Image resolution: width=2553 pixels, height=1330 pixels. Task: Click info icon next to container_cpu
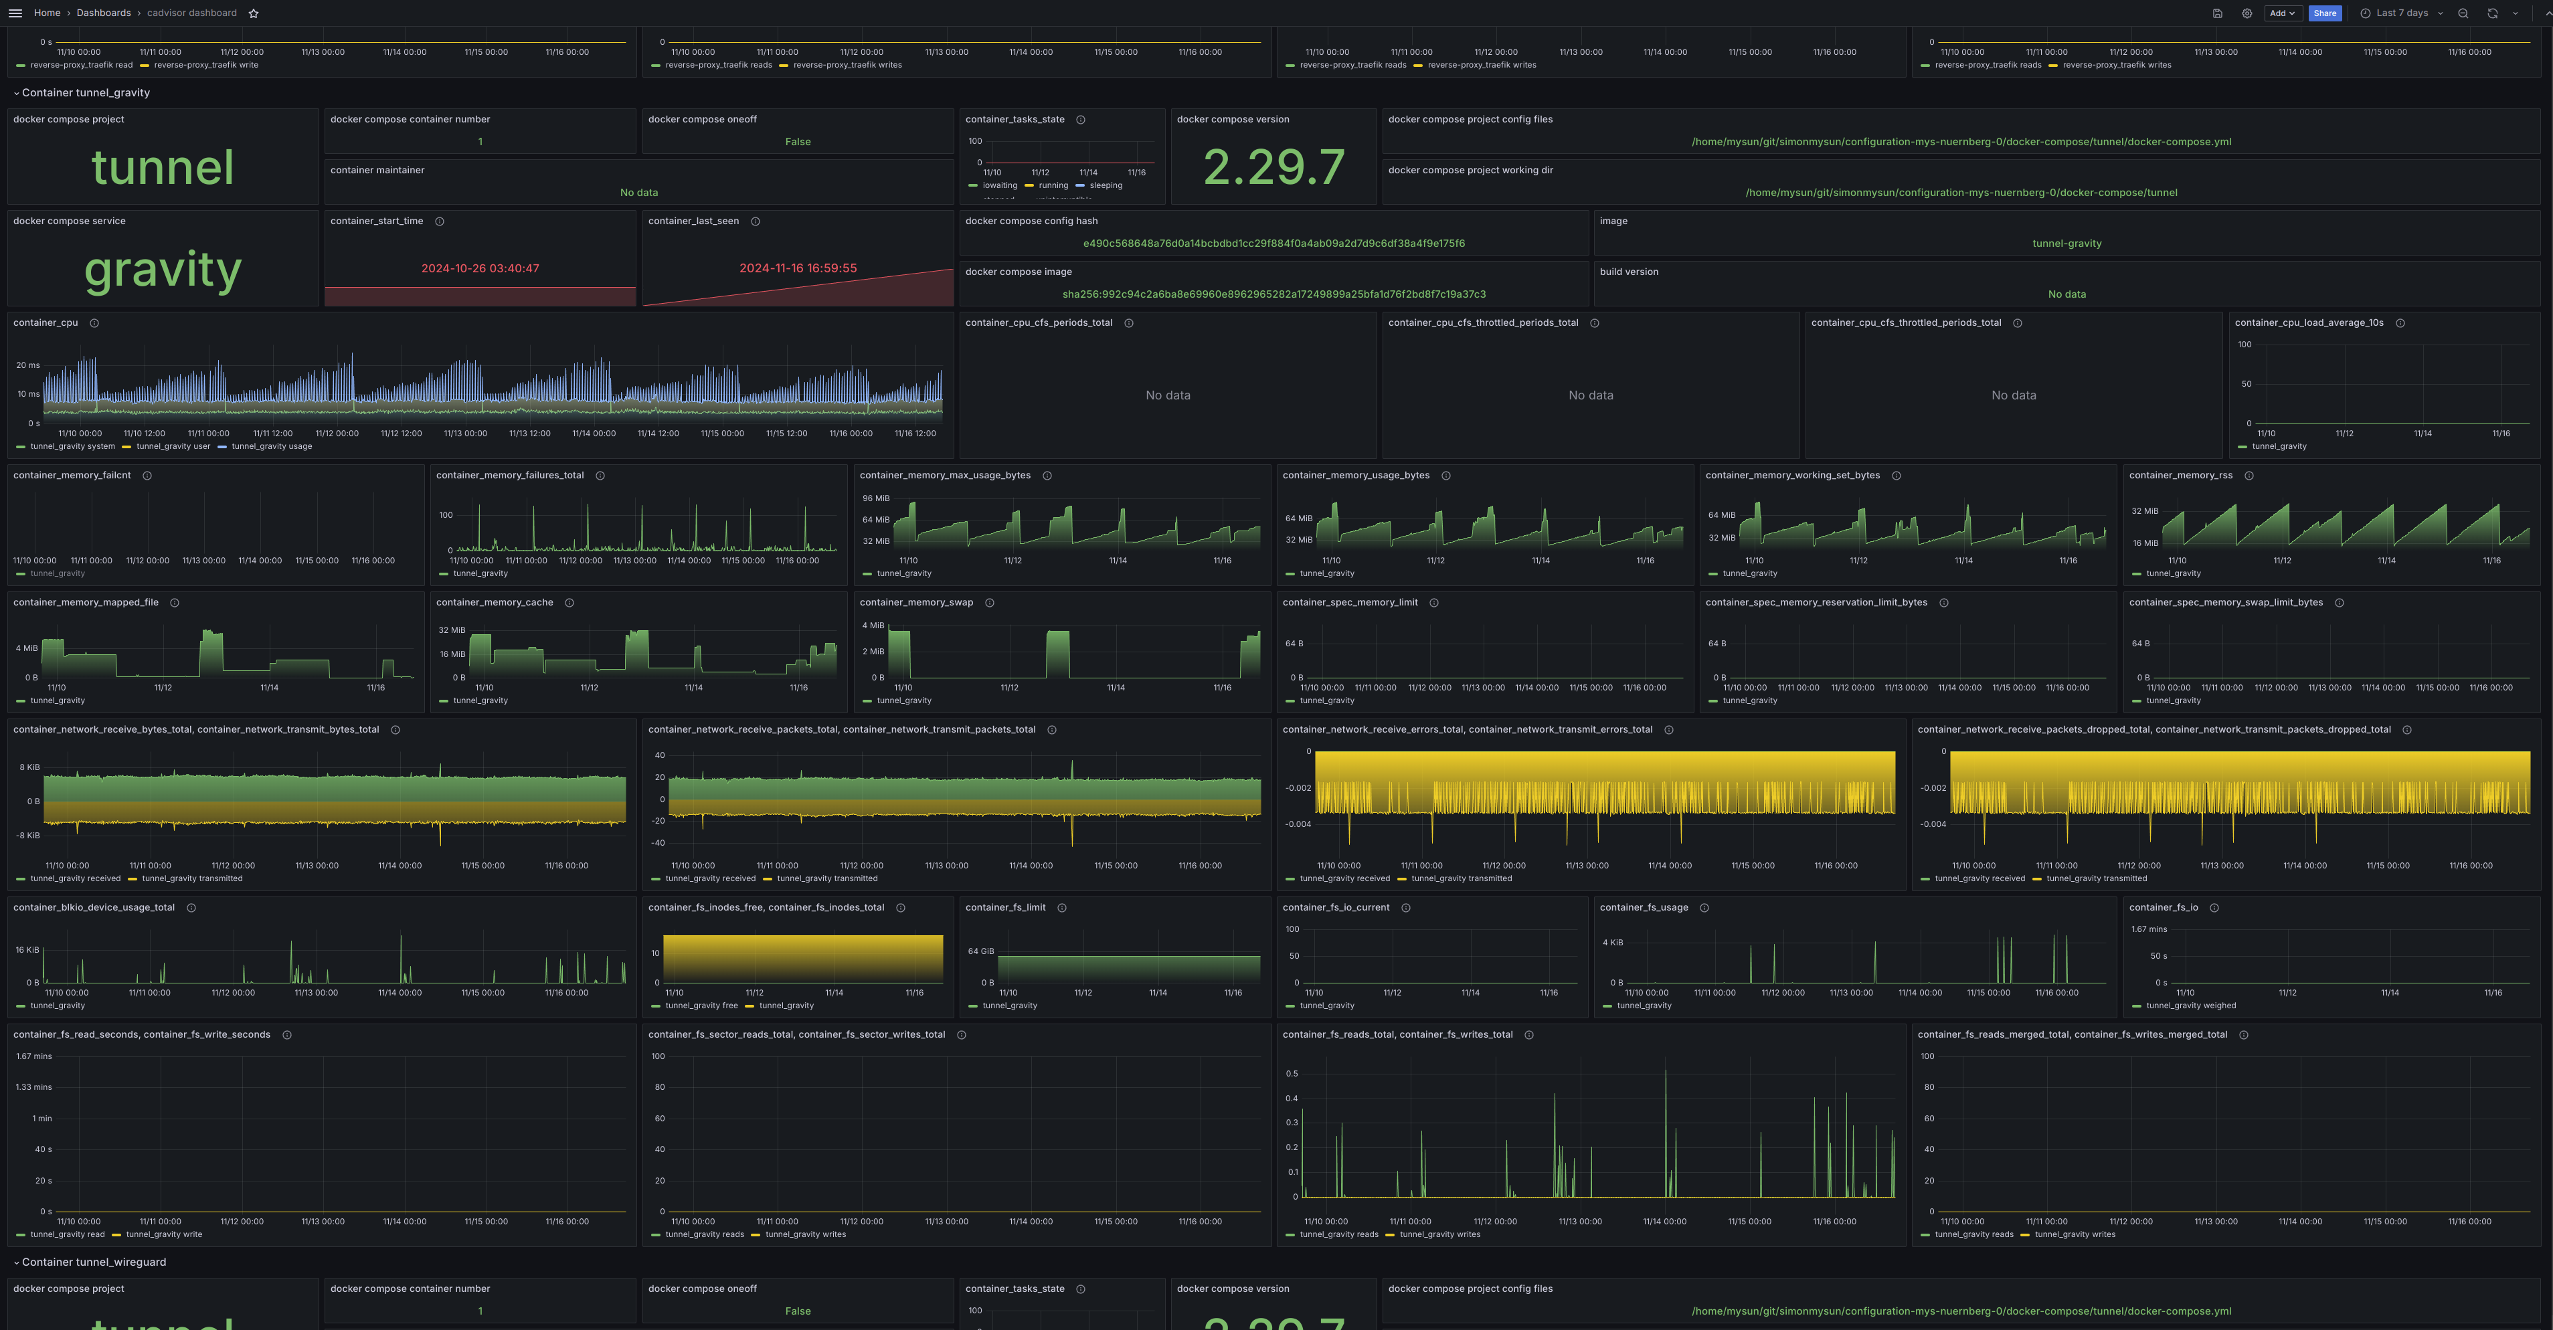pos(94,323)
